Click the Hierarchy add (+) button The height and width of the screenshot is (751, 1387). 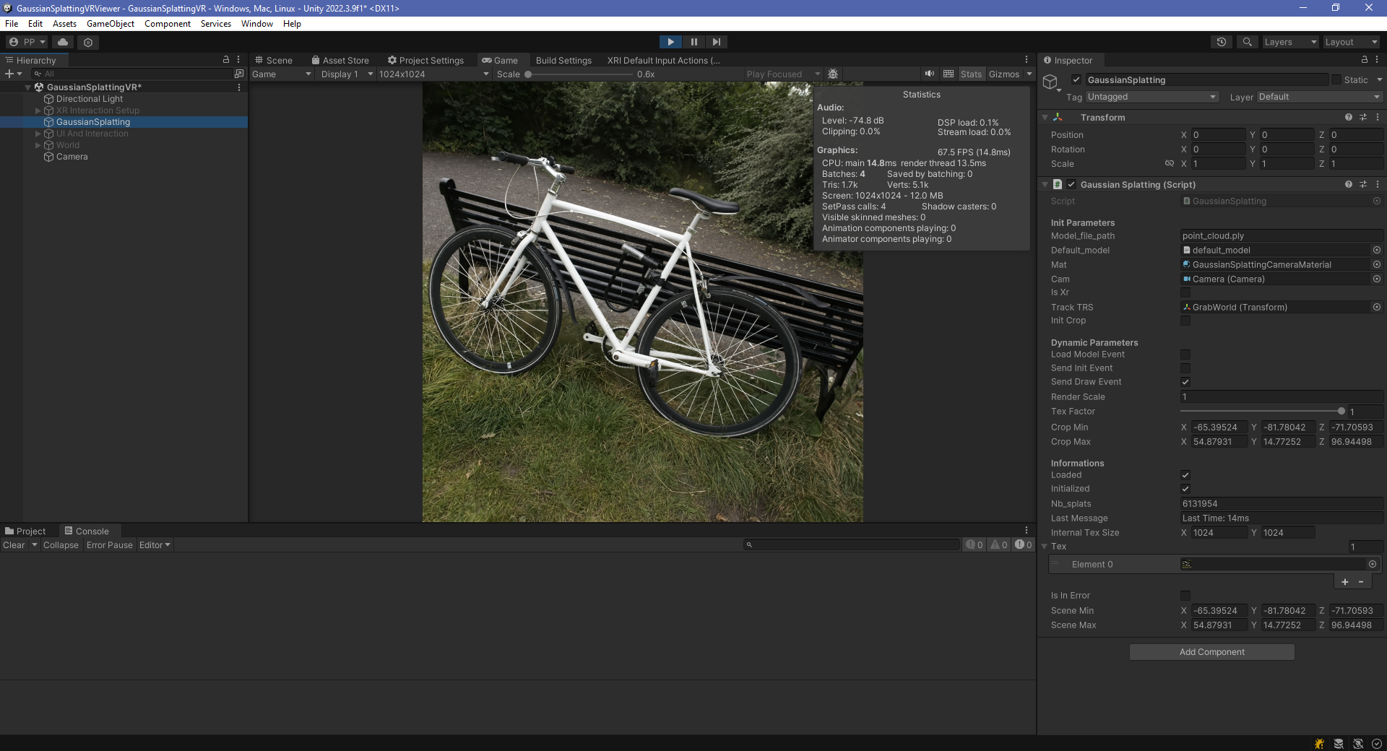13,74
